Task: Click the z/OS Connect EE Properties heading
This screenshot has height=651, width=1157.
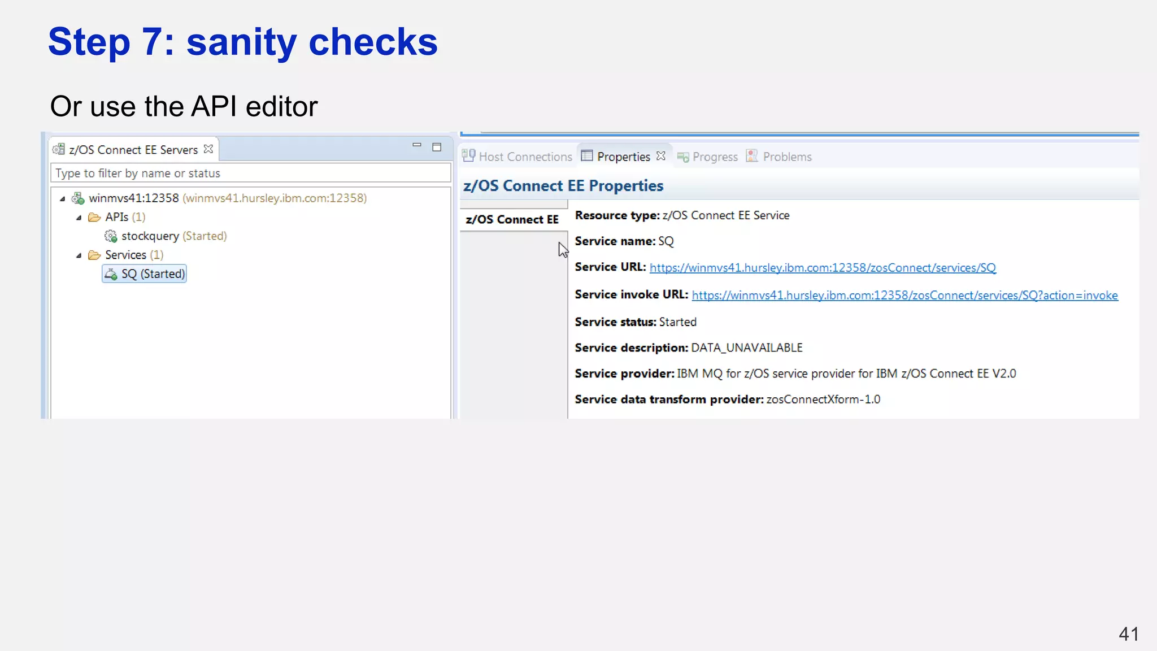Action: pyautogui.click(x=563, y=185)
